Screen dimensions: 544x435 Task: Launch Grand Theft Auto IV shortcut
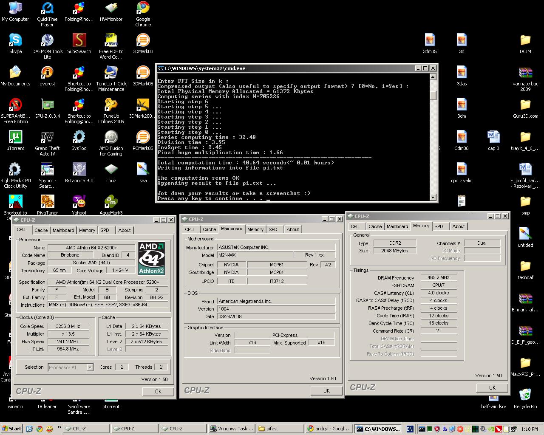click(x=47, y=143)
